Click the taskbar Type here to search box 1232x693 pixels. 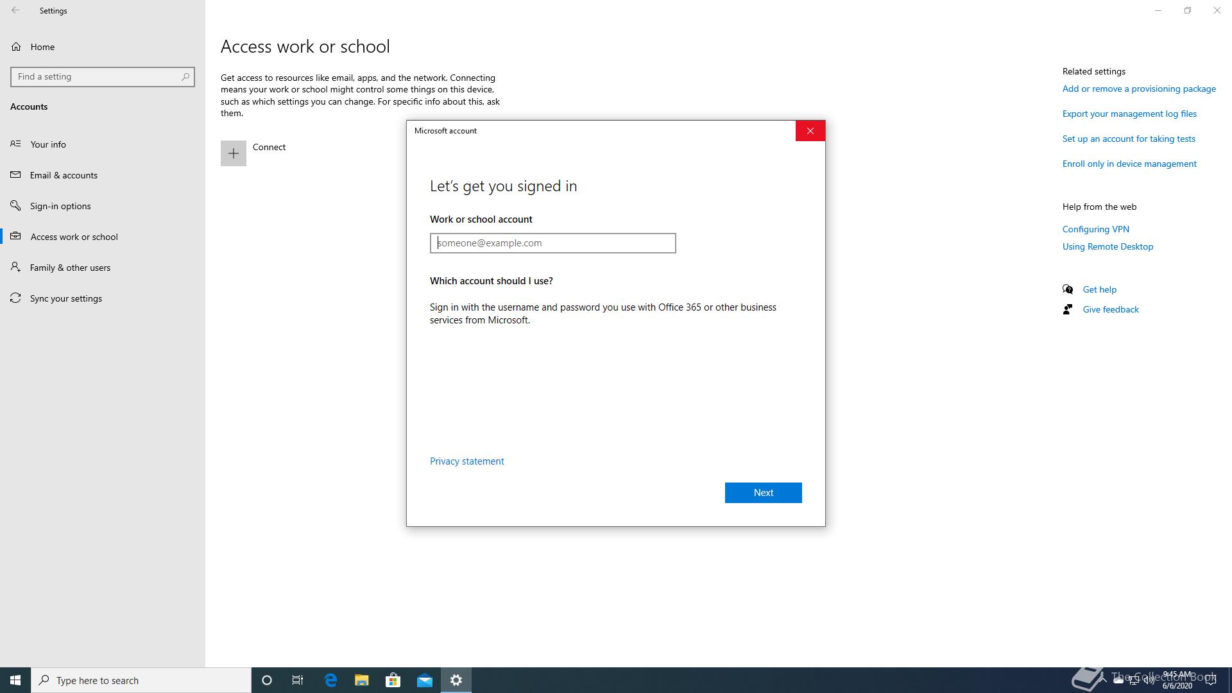[x=141, y=680]
